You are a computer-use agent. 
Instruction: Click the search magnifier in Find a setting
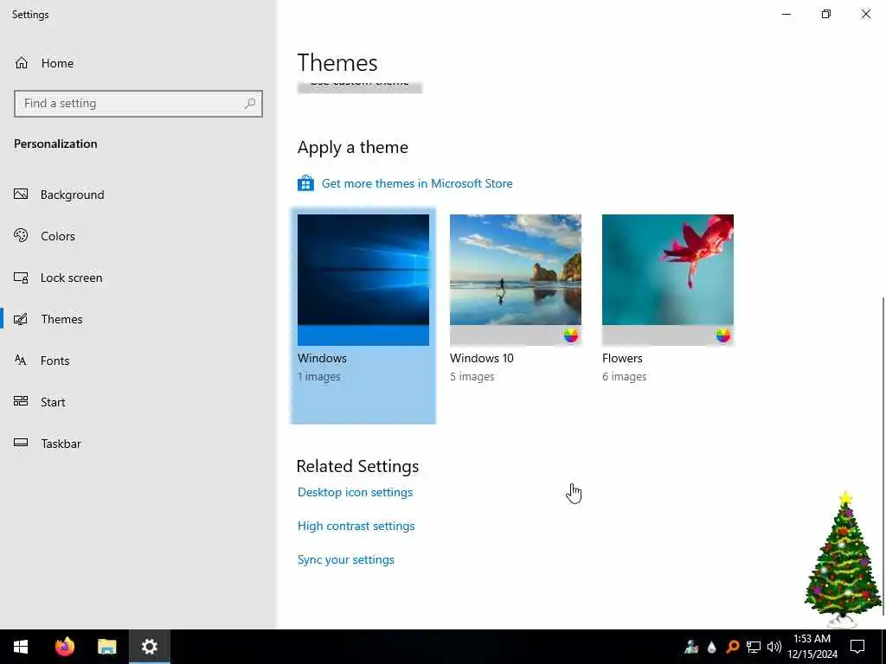[x=250, y=104]
